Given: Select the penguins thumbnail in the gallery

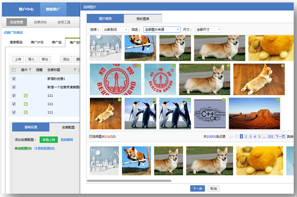Looking at the screenshot, I should click(140, 114).
